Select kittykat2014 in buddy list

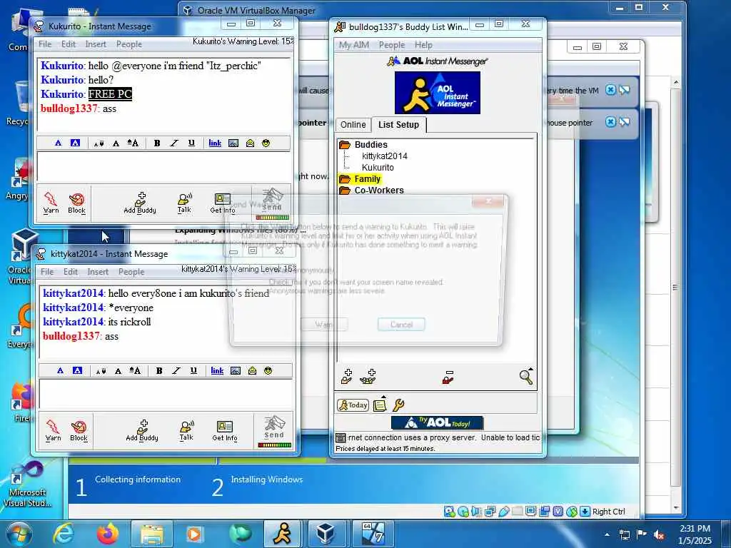point(385,156)
